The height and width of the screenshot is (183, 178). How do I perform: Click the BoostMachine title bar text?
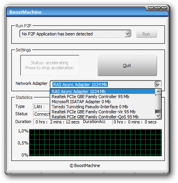(x=25, y=12)
